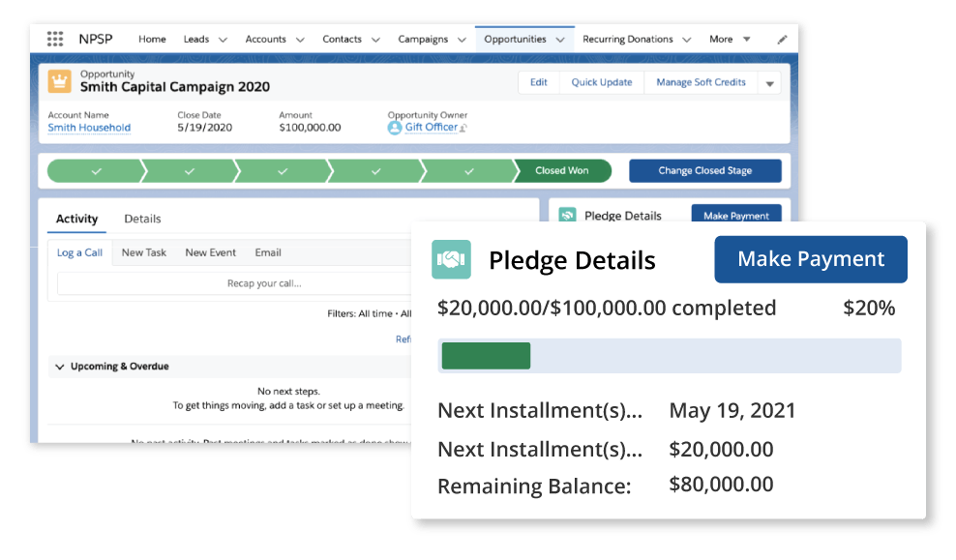Click the NPSP app name
This screenshot has width=956, height=560.
click(x=96, y=39)
